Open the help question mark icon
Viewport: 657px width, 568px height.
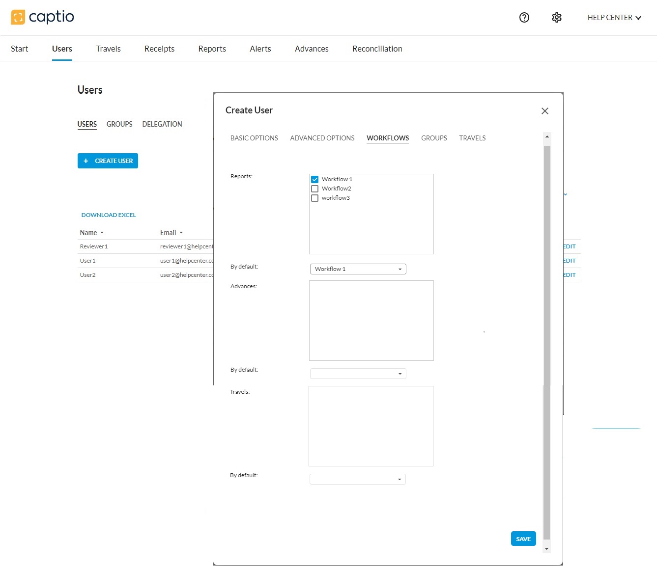point(524,18)
